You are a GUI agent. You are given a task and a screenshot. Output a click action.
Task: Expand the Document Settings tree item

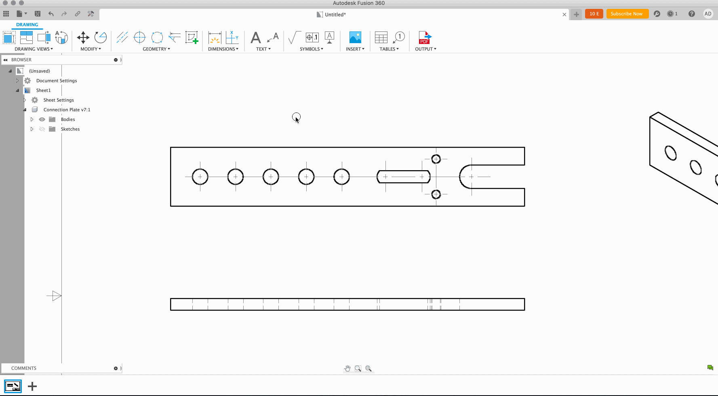click(17, 80)
